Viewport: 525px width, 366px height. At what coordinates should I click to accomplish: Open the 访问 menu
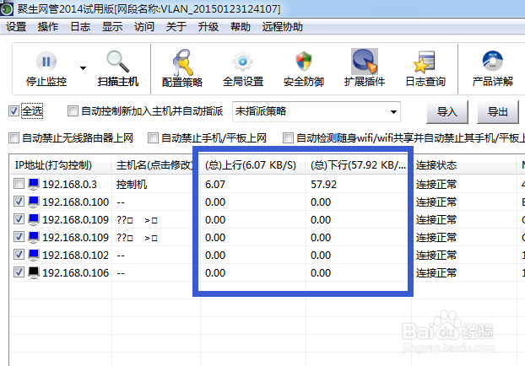pyautogui.click(x=144, y=26)
